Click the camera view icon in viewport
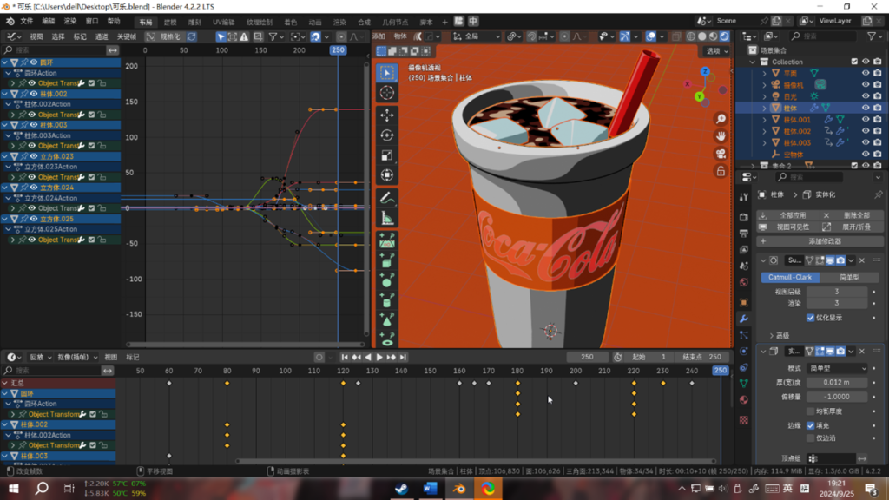Screen dimensions: 889x500 (x=721, y=154)
